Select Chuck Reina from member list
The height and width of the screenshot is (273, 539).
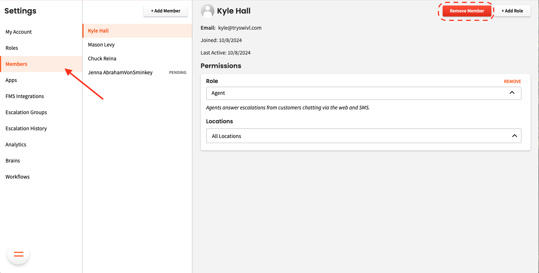coord(102,59)
